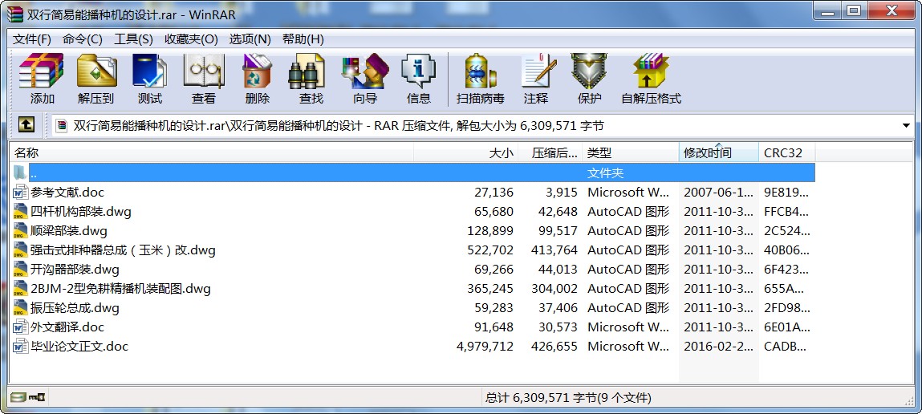Go up one folder level button
Viewport: 922px width, 414px height.
coord(26,125)
